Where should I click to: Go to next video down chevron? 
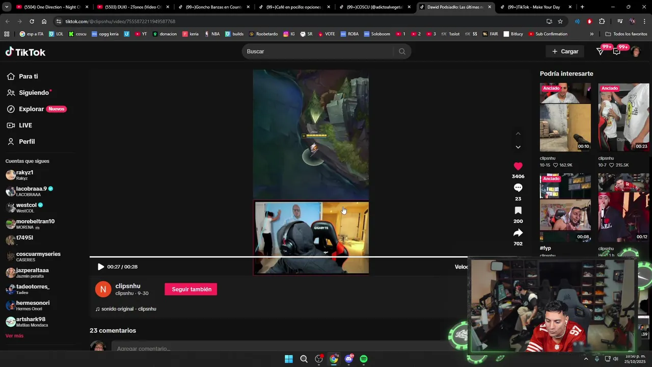pyautogui.click(x=518, y=147)
